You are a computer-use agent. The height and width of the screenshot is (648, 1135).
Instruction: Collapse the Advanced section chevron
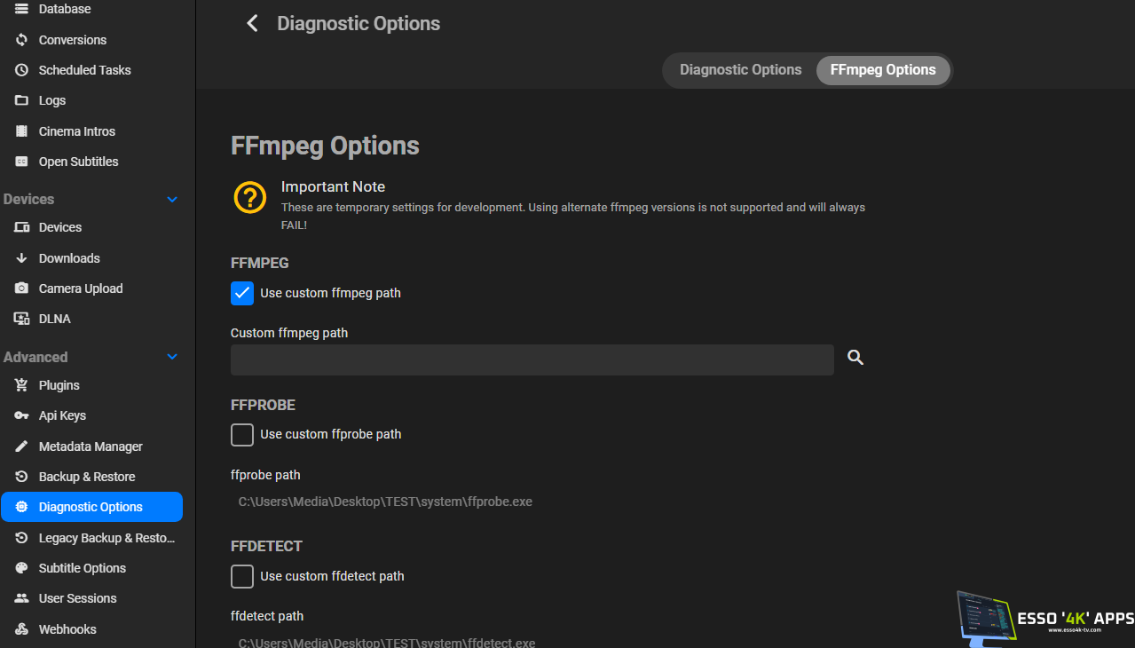click(x=172, y=357)
